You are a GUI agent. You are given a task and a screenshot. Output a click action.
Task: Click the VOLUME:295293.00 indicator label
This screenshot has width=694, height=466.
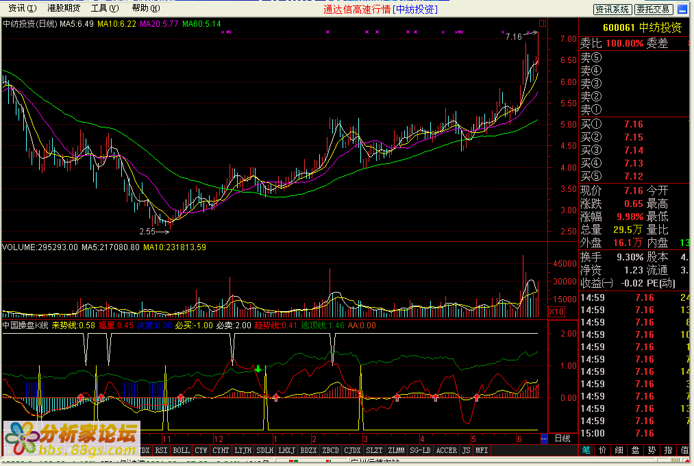pyautogui.click(x=40, y=247)
